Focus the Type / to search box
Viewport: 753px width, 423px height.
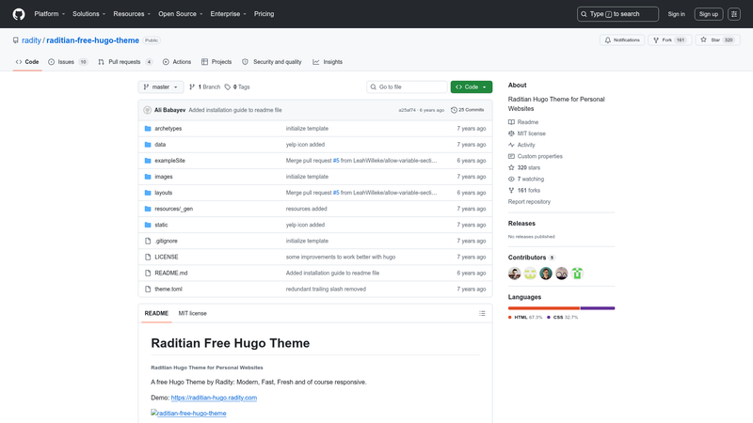[617, 14]
